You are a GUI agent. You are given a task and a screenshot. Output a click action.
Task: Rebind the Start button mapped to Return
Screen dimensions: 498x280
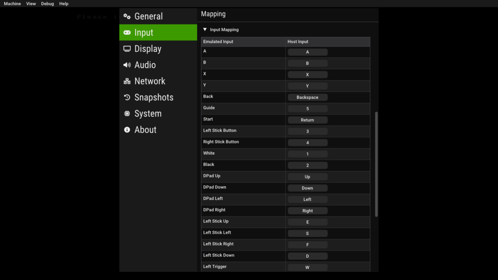(307, 120)
